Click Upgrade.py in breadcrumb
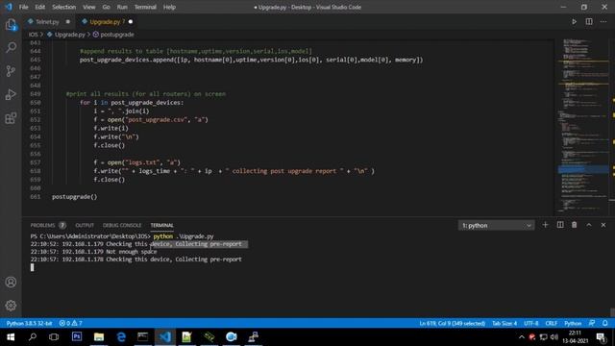615x346 pixels. point(69,35)
